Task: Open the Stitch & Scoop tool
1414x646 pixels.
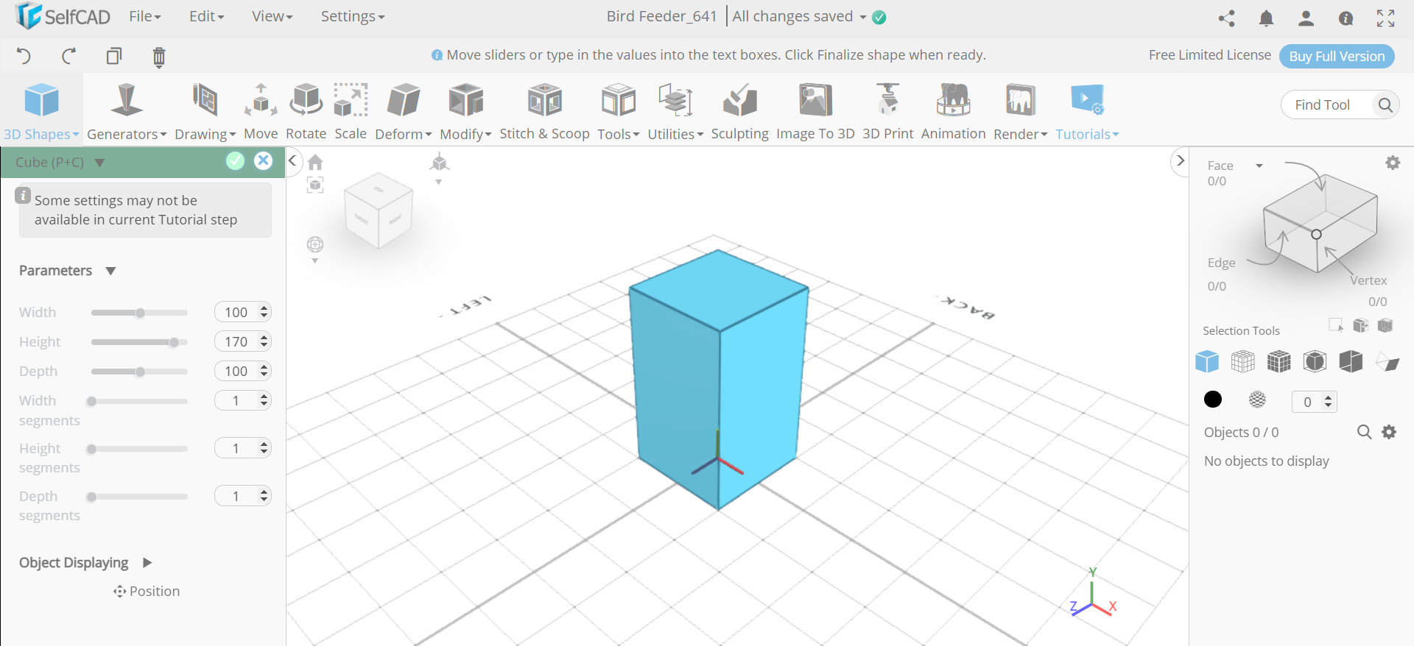Action: (x=544, y=112)
